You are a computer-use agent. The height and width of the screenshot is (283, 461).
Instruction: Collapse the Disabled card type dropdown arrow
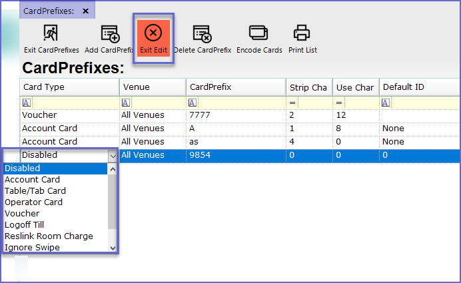112,155
